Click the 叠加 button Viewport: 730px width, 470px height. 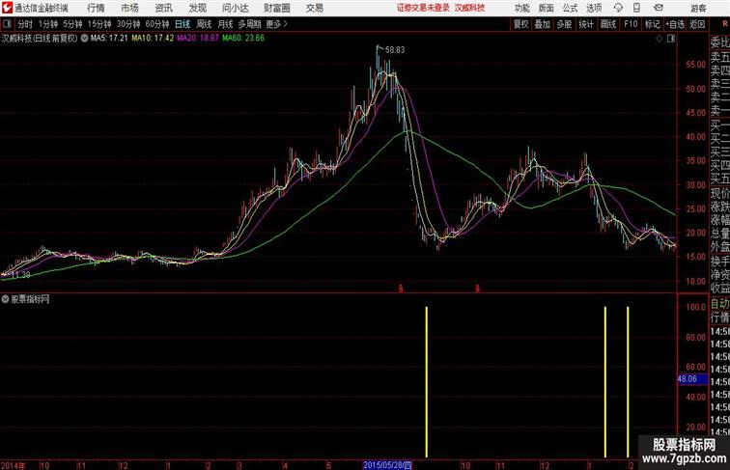(x=543, y=24)
